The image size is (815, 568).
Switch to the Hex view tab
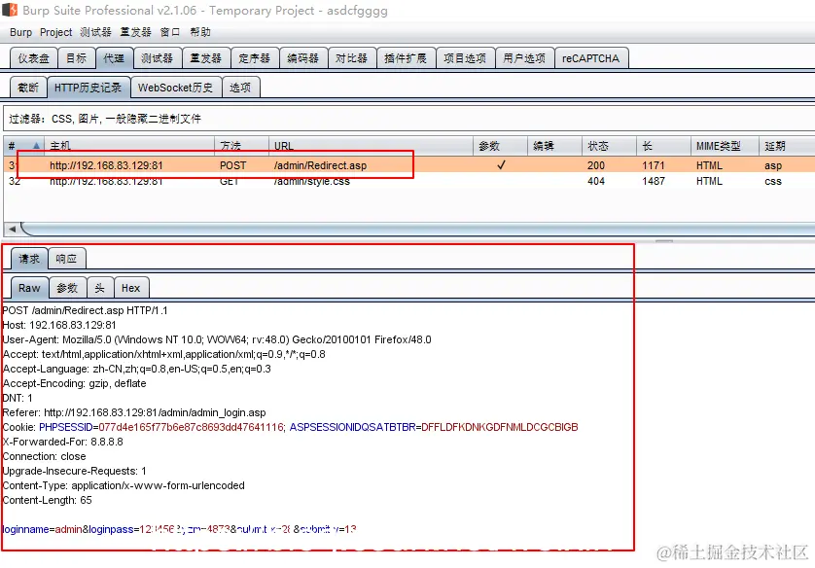pyautogui.click(x=131, y=287)
